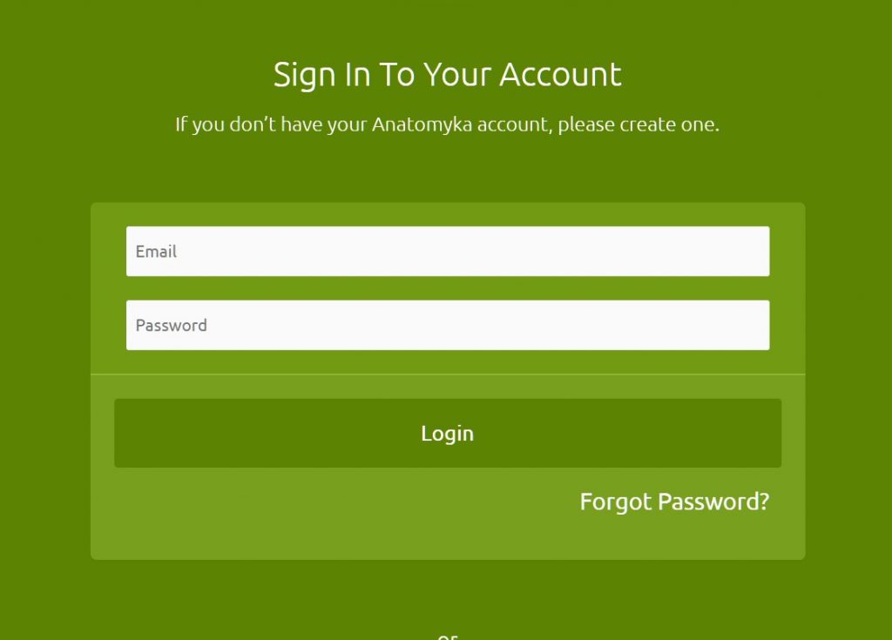The width and height of the screenshot is (892, 640).
Task: Focus the Password input field
Action: point(448,326)
